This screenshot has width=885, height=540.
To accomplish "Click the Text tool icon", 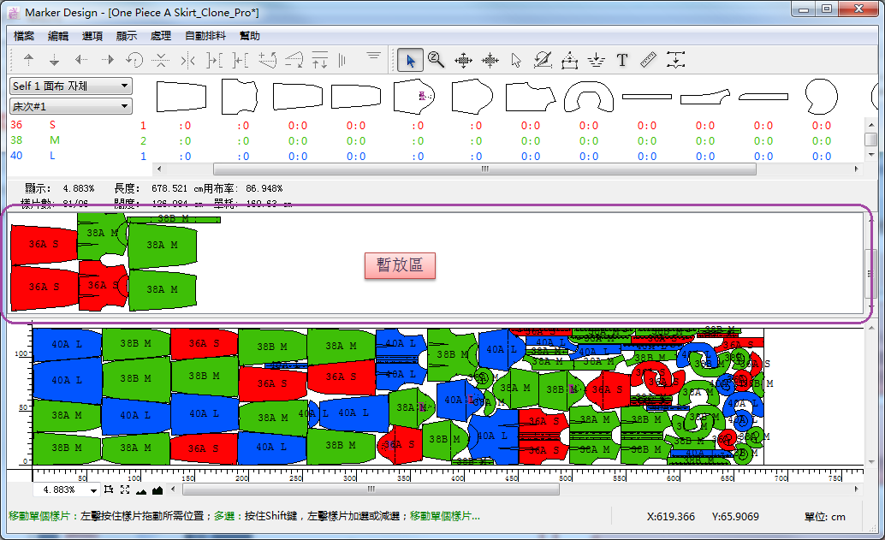I will pyautogui.click(x=622, y=60).
